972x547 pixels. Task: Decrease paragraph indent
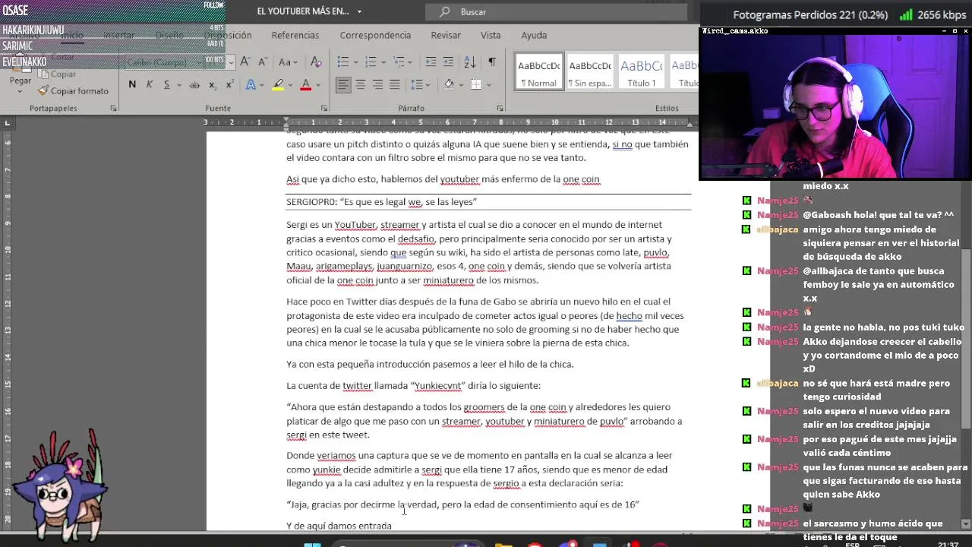click(431, 62)
